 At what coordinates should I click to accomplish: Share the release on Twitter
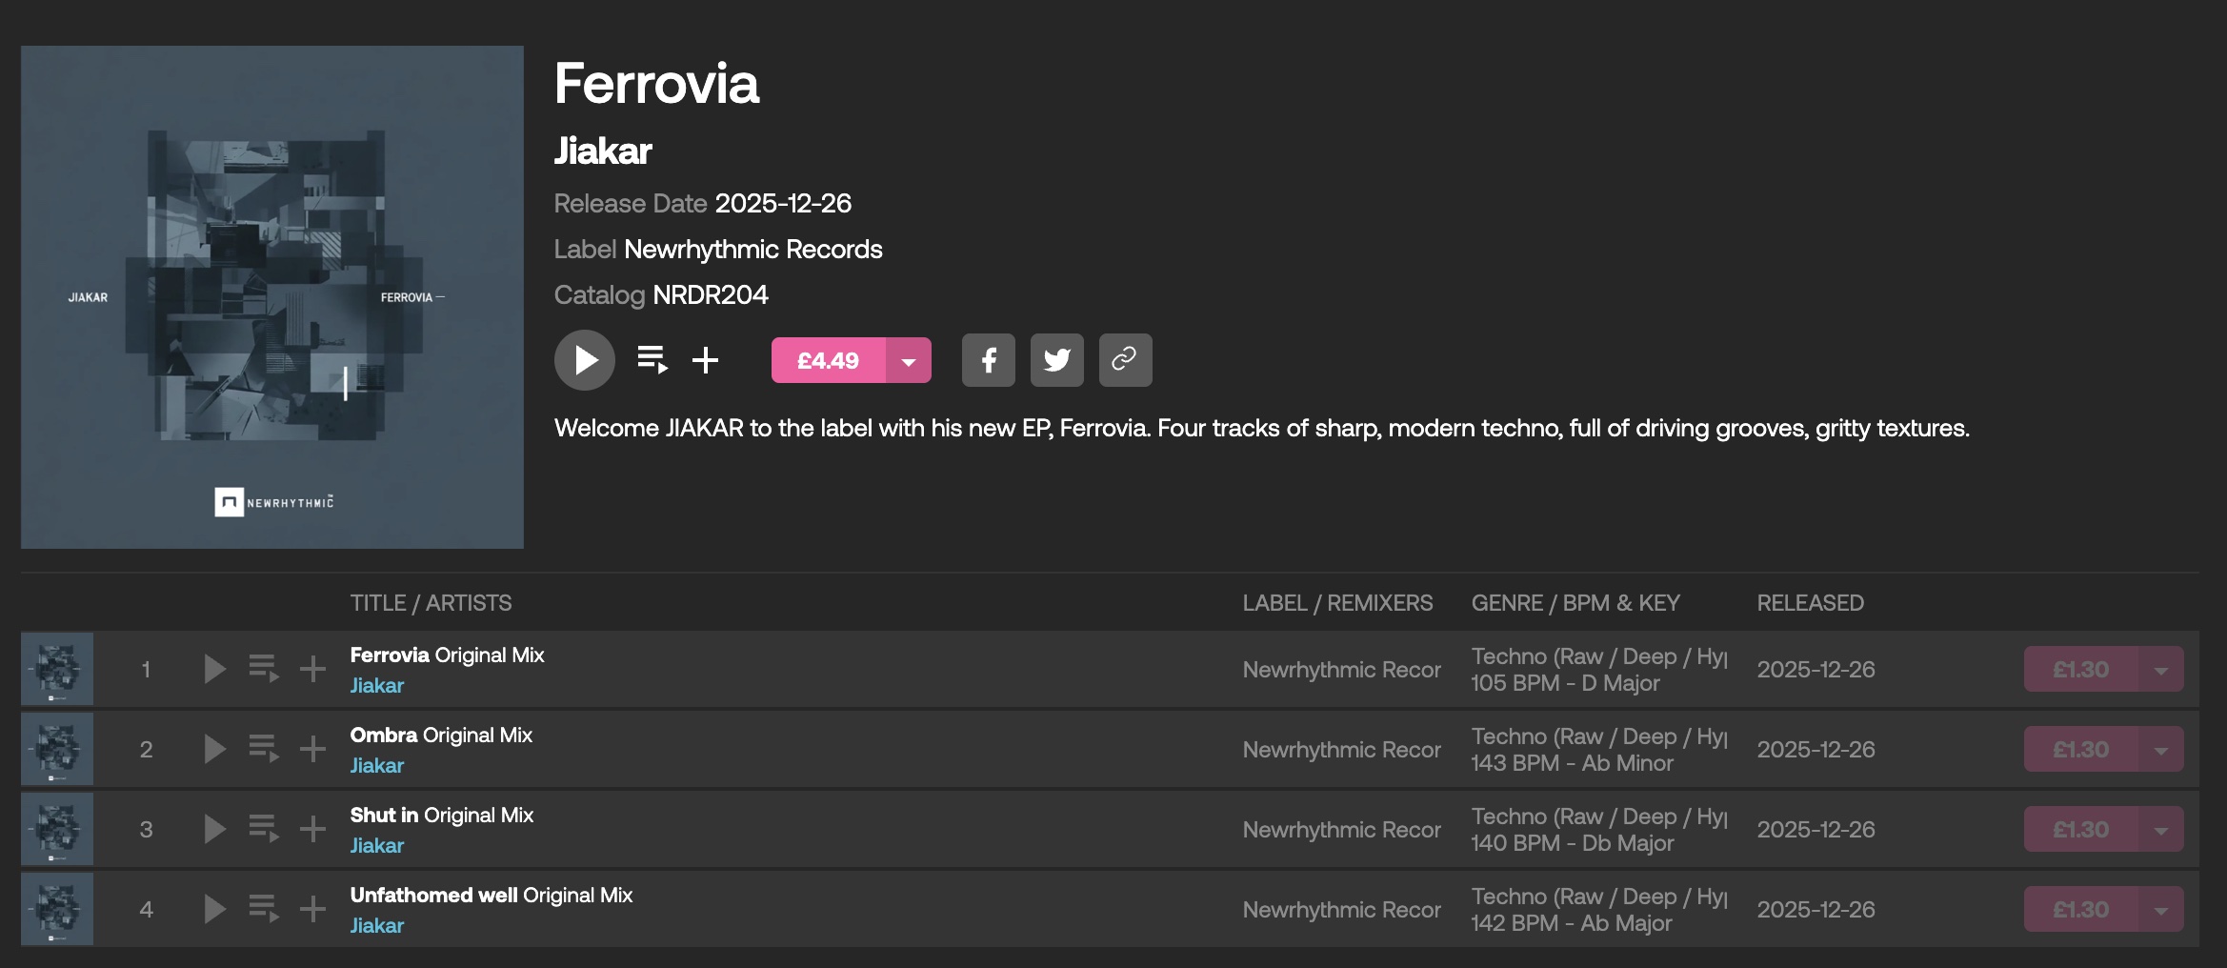pyautogui.click(x=1056, y=360)
